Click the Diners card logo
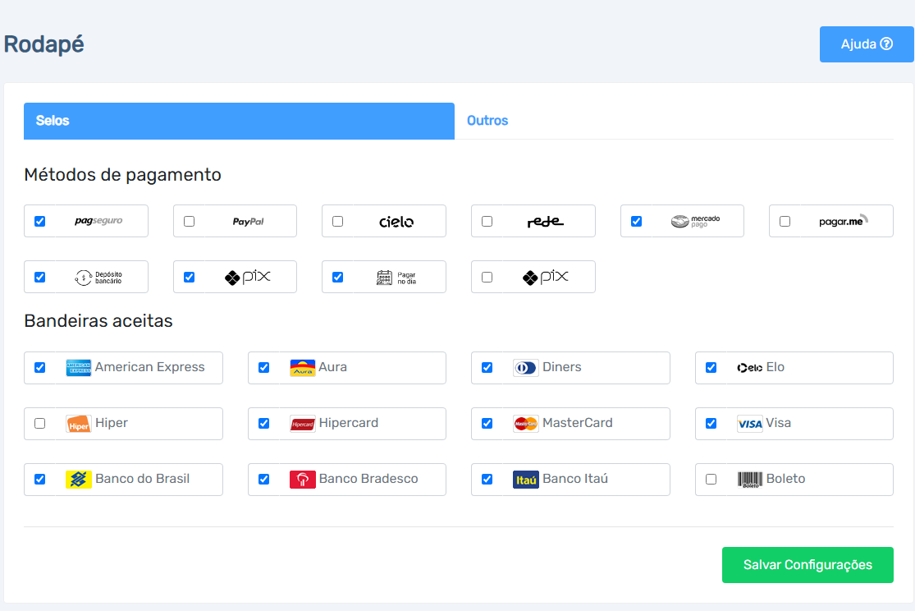 click(526, 367)
